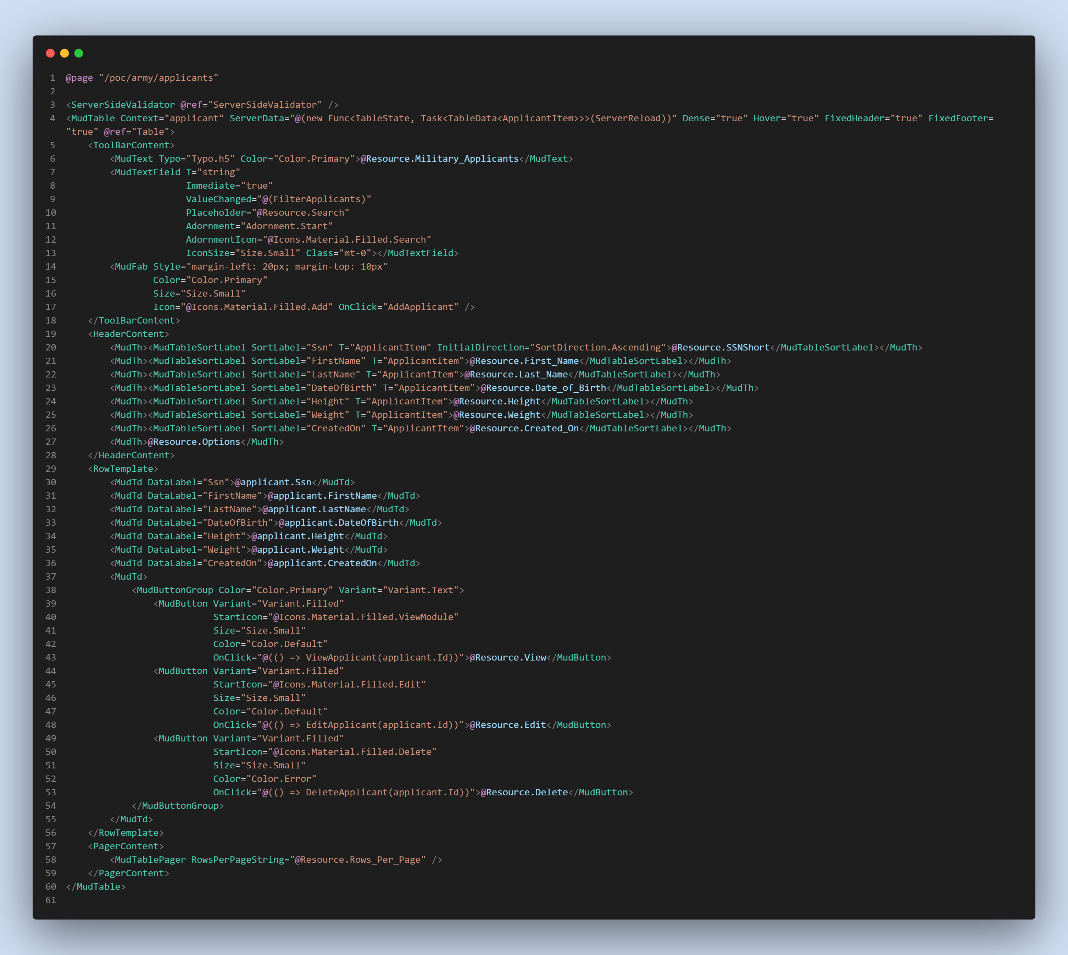Click Variant="Variant.Text" attribute
The image size is (1068, 955).
[x=399, y=590]
